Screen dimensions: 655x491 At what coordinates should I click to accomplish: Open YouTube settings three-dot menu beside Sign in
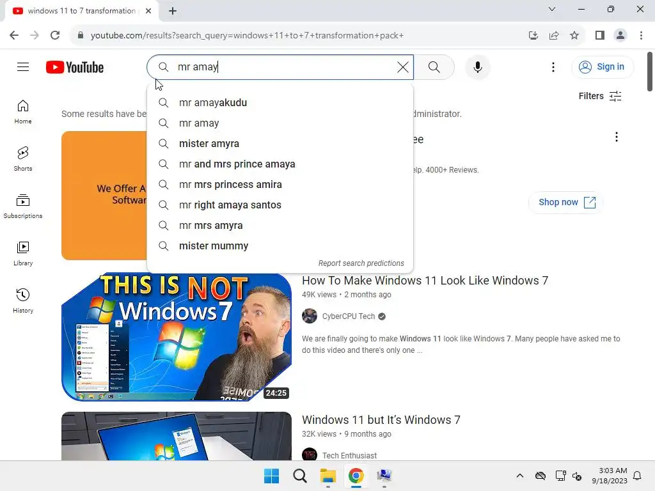[x=553, y=67]
